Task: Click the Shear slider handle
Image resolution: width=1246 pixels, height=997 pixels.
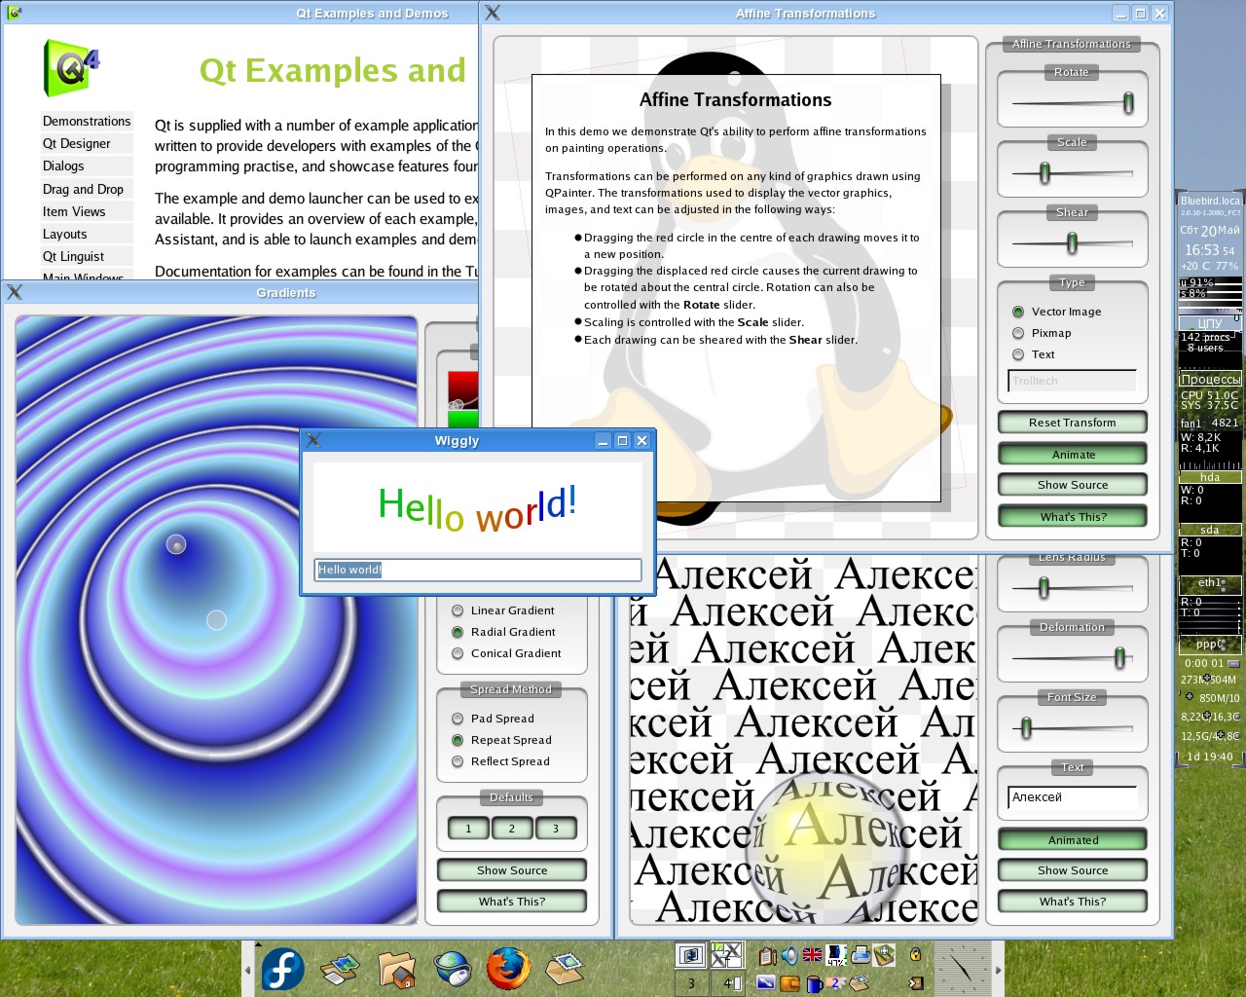Action: (x=1072, y=242)
